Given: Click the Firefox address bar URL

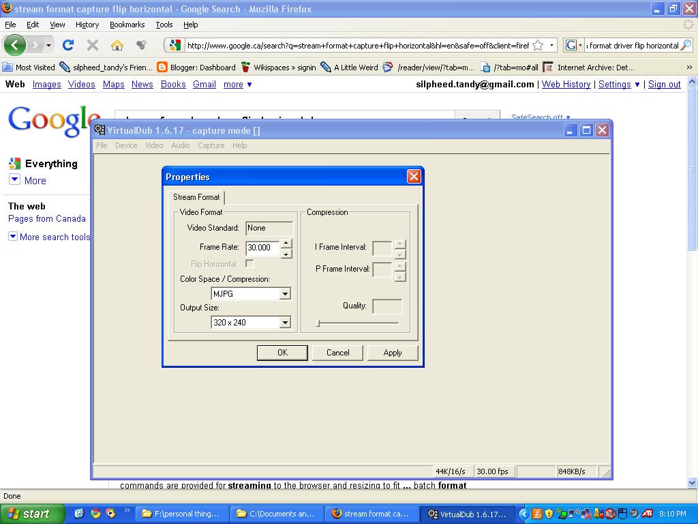Looking at the screenshot, I should pyautogui.click(x=357, y=45).
